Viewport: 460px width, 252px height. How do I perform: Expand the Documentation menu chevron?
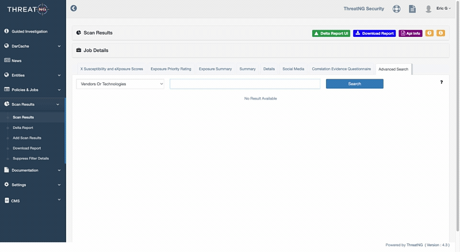[59, 170]
